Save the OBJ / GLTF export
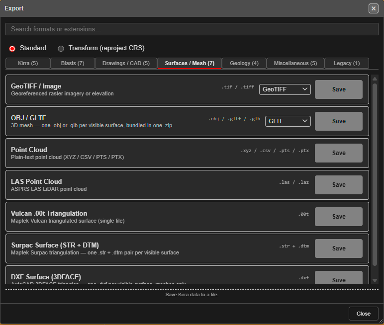 pyautogui.click(x=339, y=121)
